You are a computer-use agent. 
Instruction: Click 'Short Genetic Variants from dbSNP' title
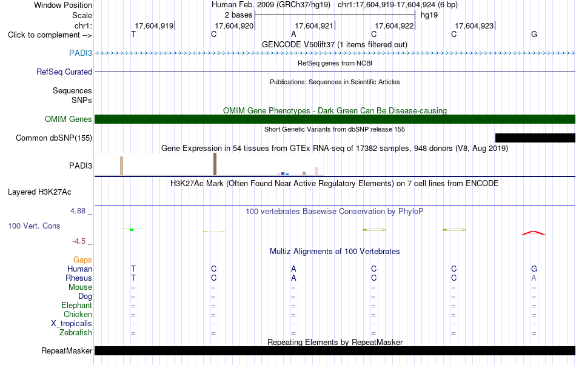coord(335,130)
